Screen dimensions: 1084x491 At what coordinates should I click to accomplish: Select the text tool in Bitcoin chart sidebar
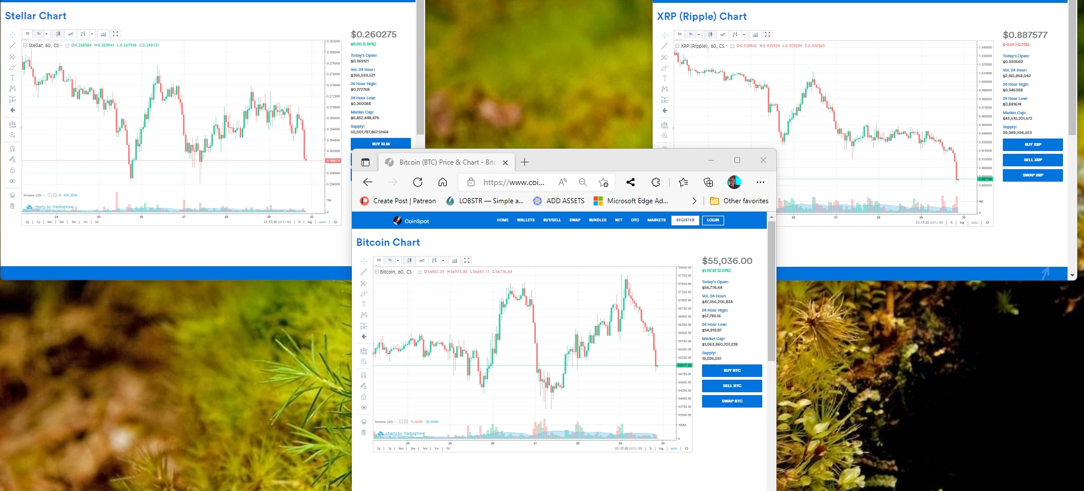(364, 304)
